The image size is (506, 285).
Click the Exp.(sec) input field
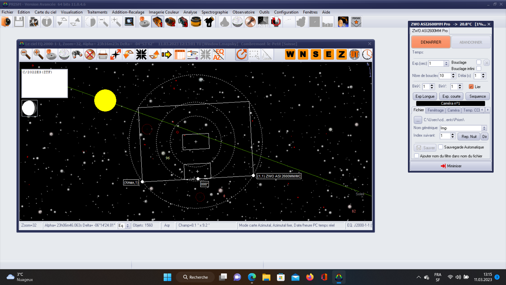(436, 64)
